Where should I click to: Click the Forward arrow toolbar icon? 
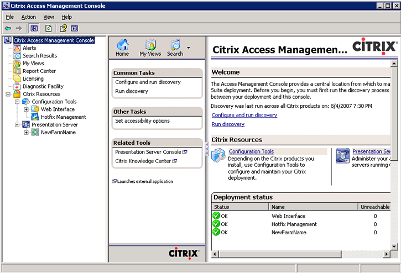coord(19,28)
